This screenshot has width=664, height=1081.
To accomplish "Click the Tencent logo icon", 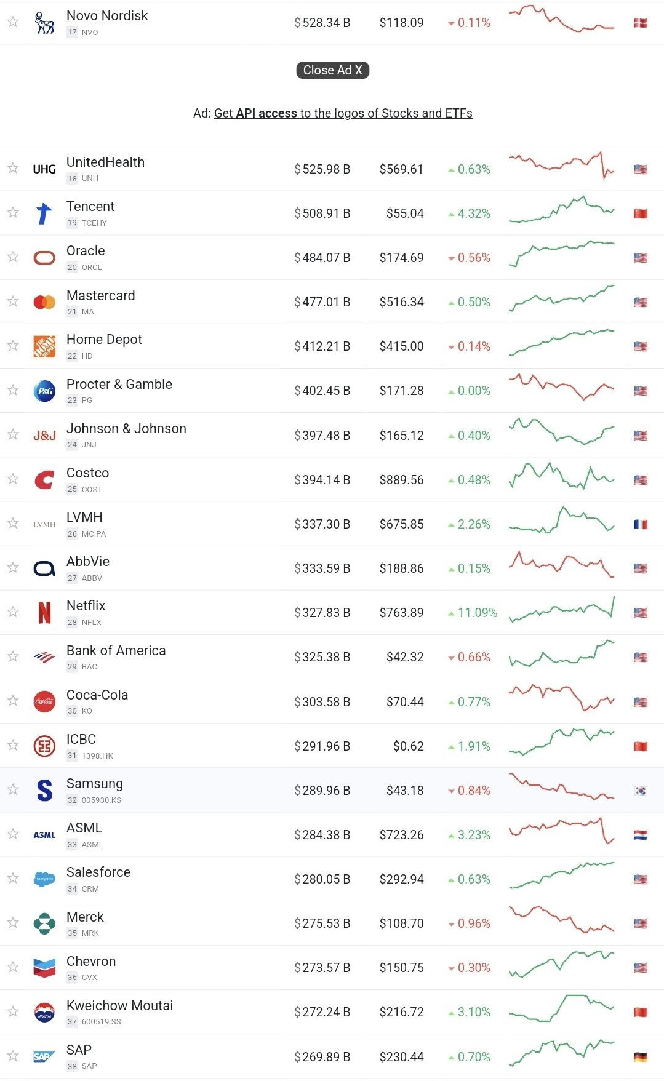I will (x=44, y=213).
